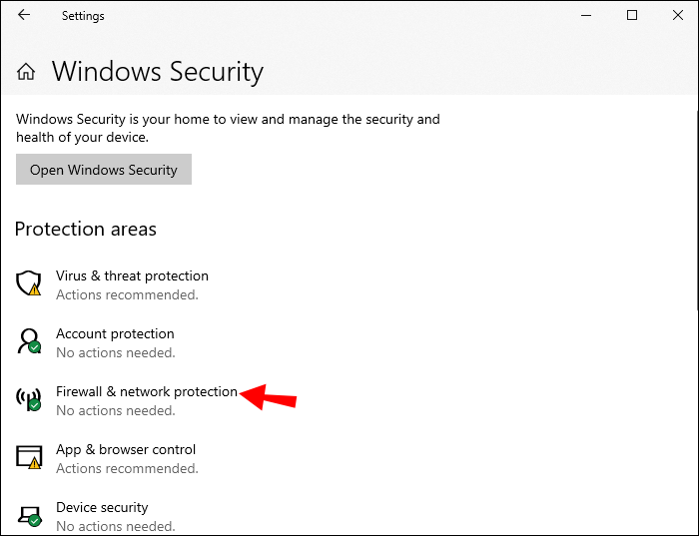This screenshot has width=699, height=536.
Task: Click 'Actions recommended' under Virus & threat protection
Action: pos(127,295)
